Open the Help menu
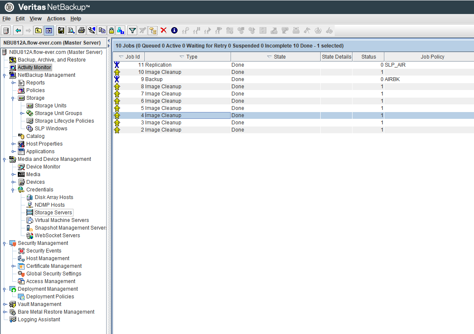474x334 pixels. [76, 19]
